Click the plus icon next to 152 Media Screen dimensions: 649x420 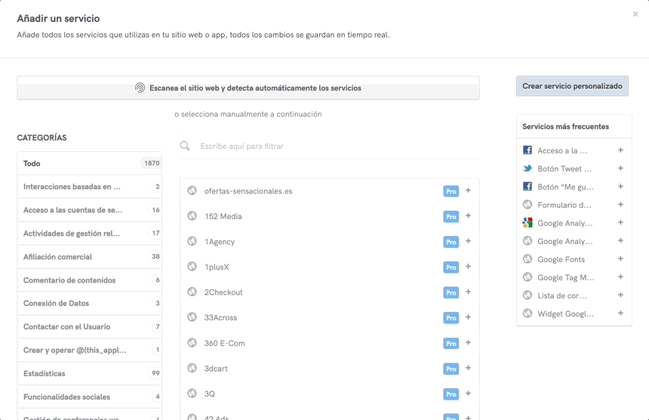point(468,216)
